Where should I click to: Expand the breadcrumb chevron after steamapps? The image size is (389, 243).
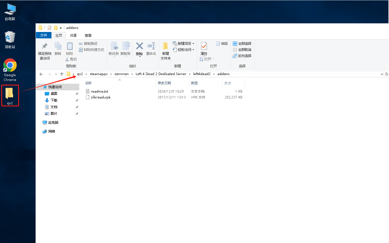111,74
